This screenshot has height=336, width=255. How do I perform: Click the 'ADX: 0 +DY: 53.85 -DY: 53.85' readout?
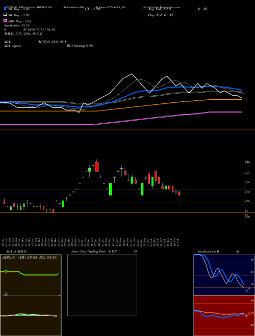click(x=29, y=257)
